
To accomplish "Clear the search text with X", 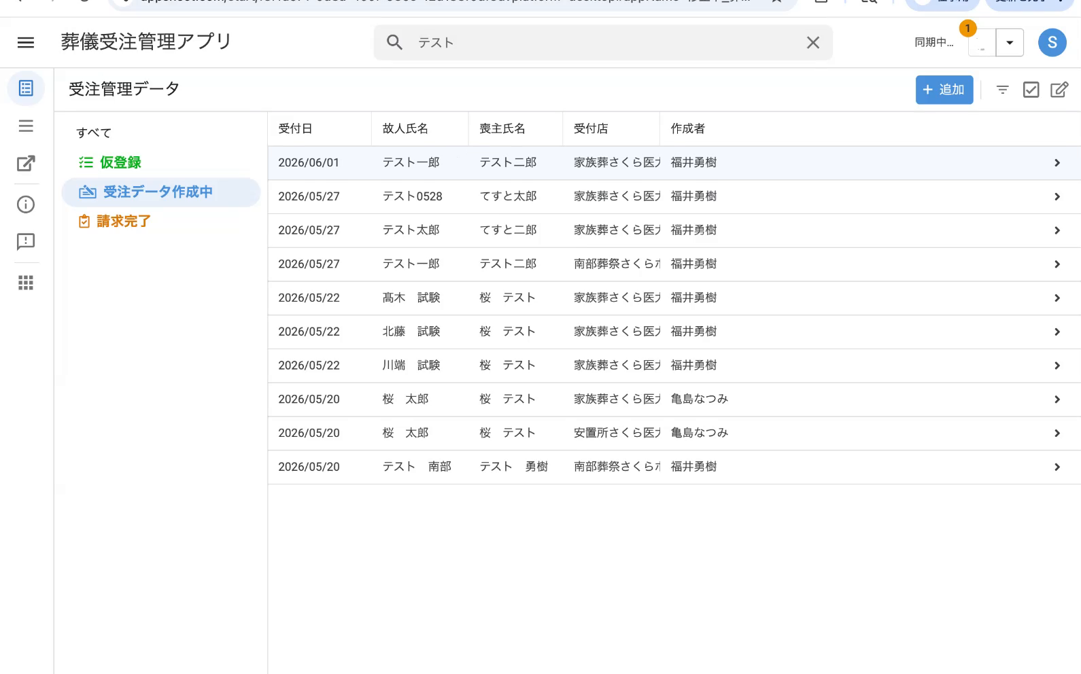I will coord(812,43).
